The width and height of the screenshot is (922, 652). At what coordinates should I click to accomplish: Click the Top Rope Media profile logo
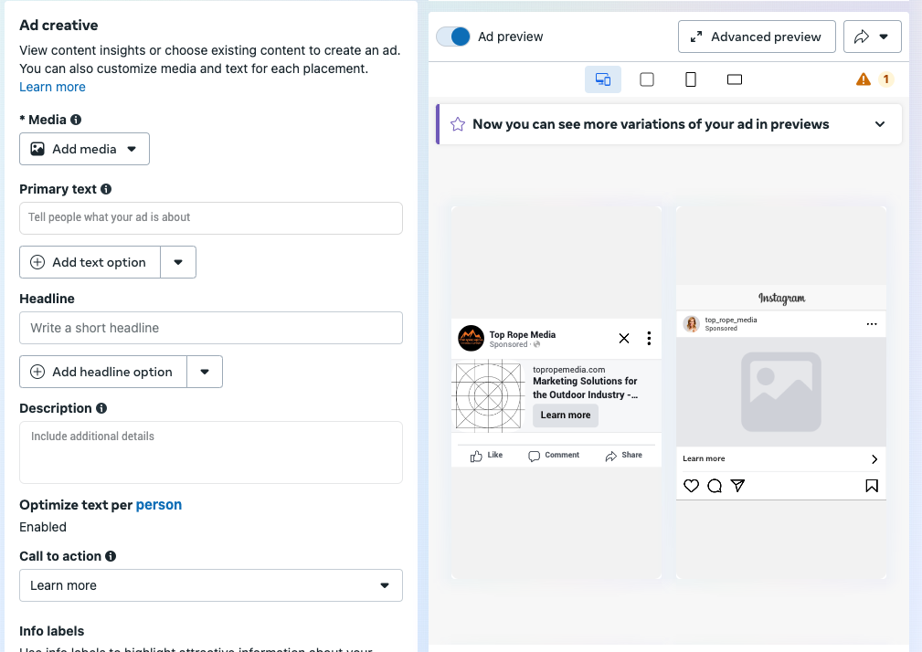tap(471, 339)
